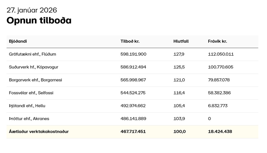Click the bid amount 486.141.889
Image resolution: width=267 pixels, height=153 pixels.
(133, 118)
